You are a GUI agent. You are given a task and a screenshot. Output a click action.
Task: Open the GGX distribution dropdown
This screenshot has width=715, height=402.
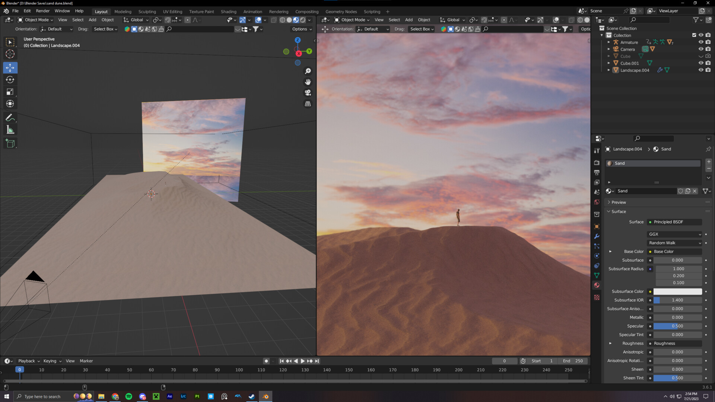[674, 234]
